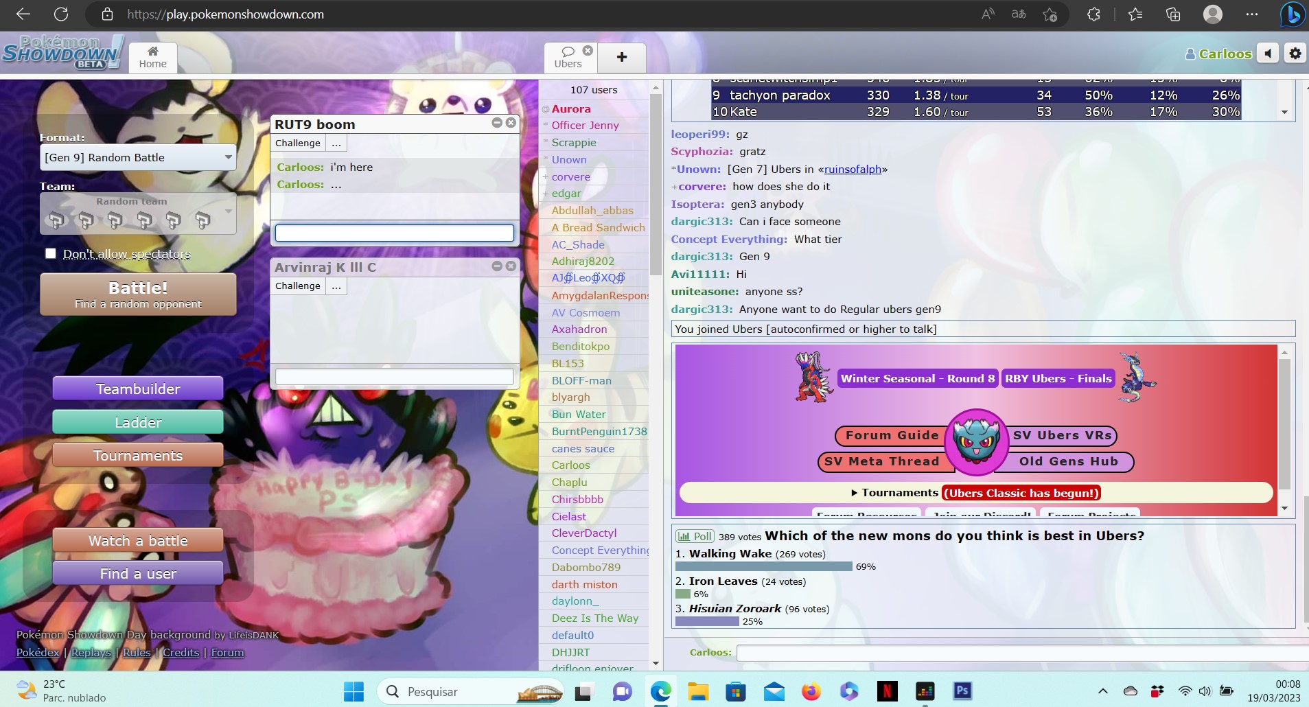
Task: Click the plus tab to join rooms
Action: pyautogui.click(x=621, y=58)
